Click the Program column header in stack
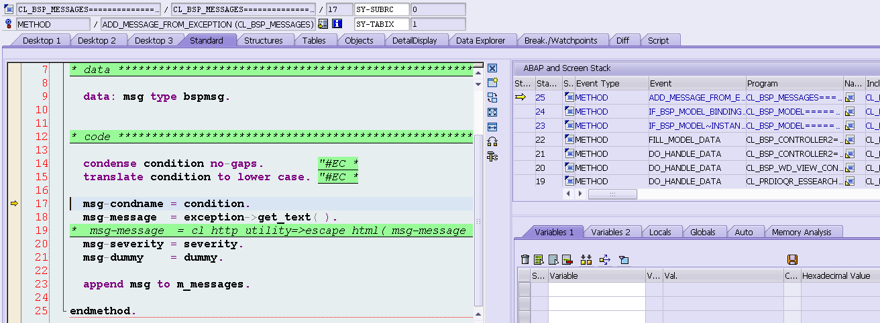 click(795, 84)
